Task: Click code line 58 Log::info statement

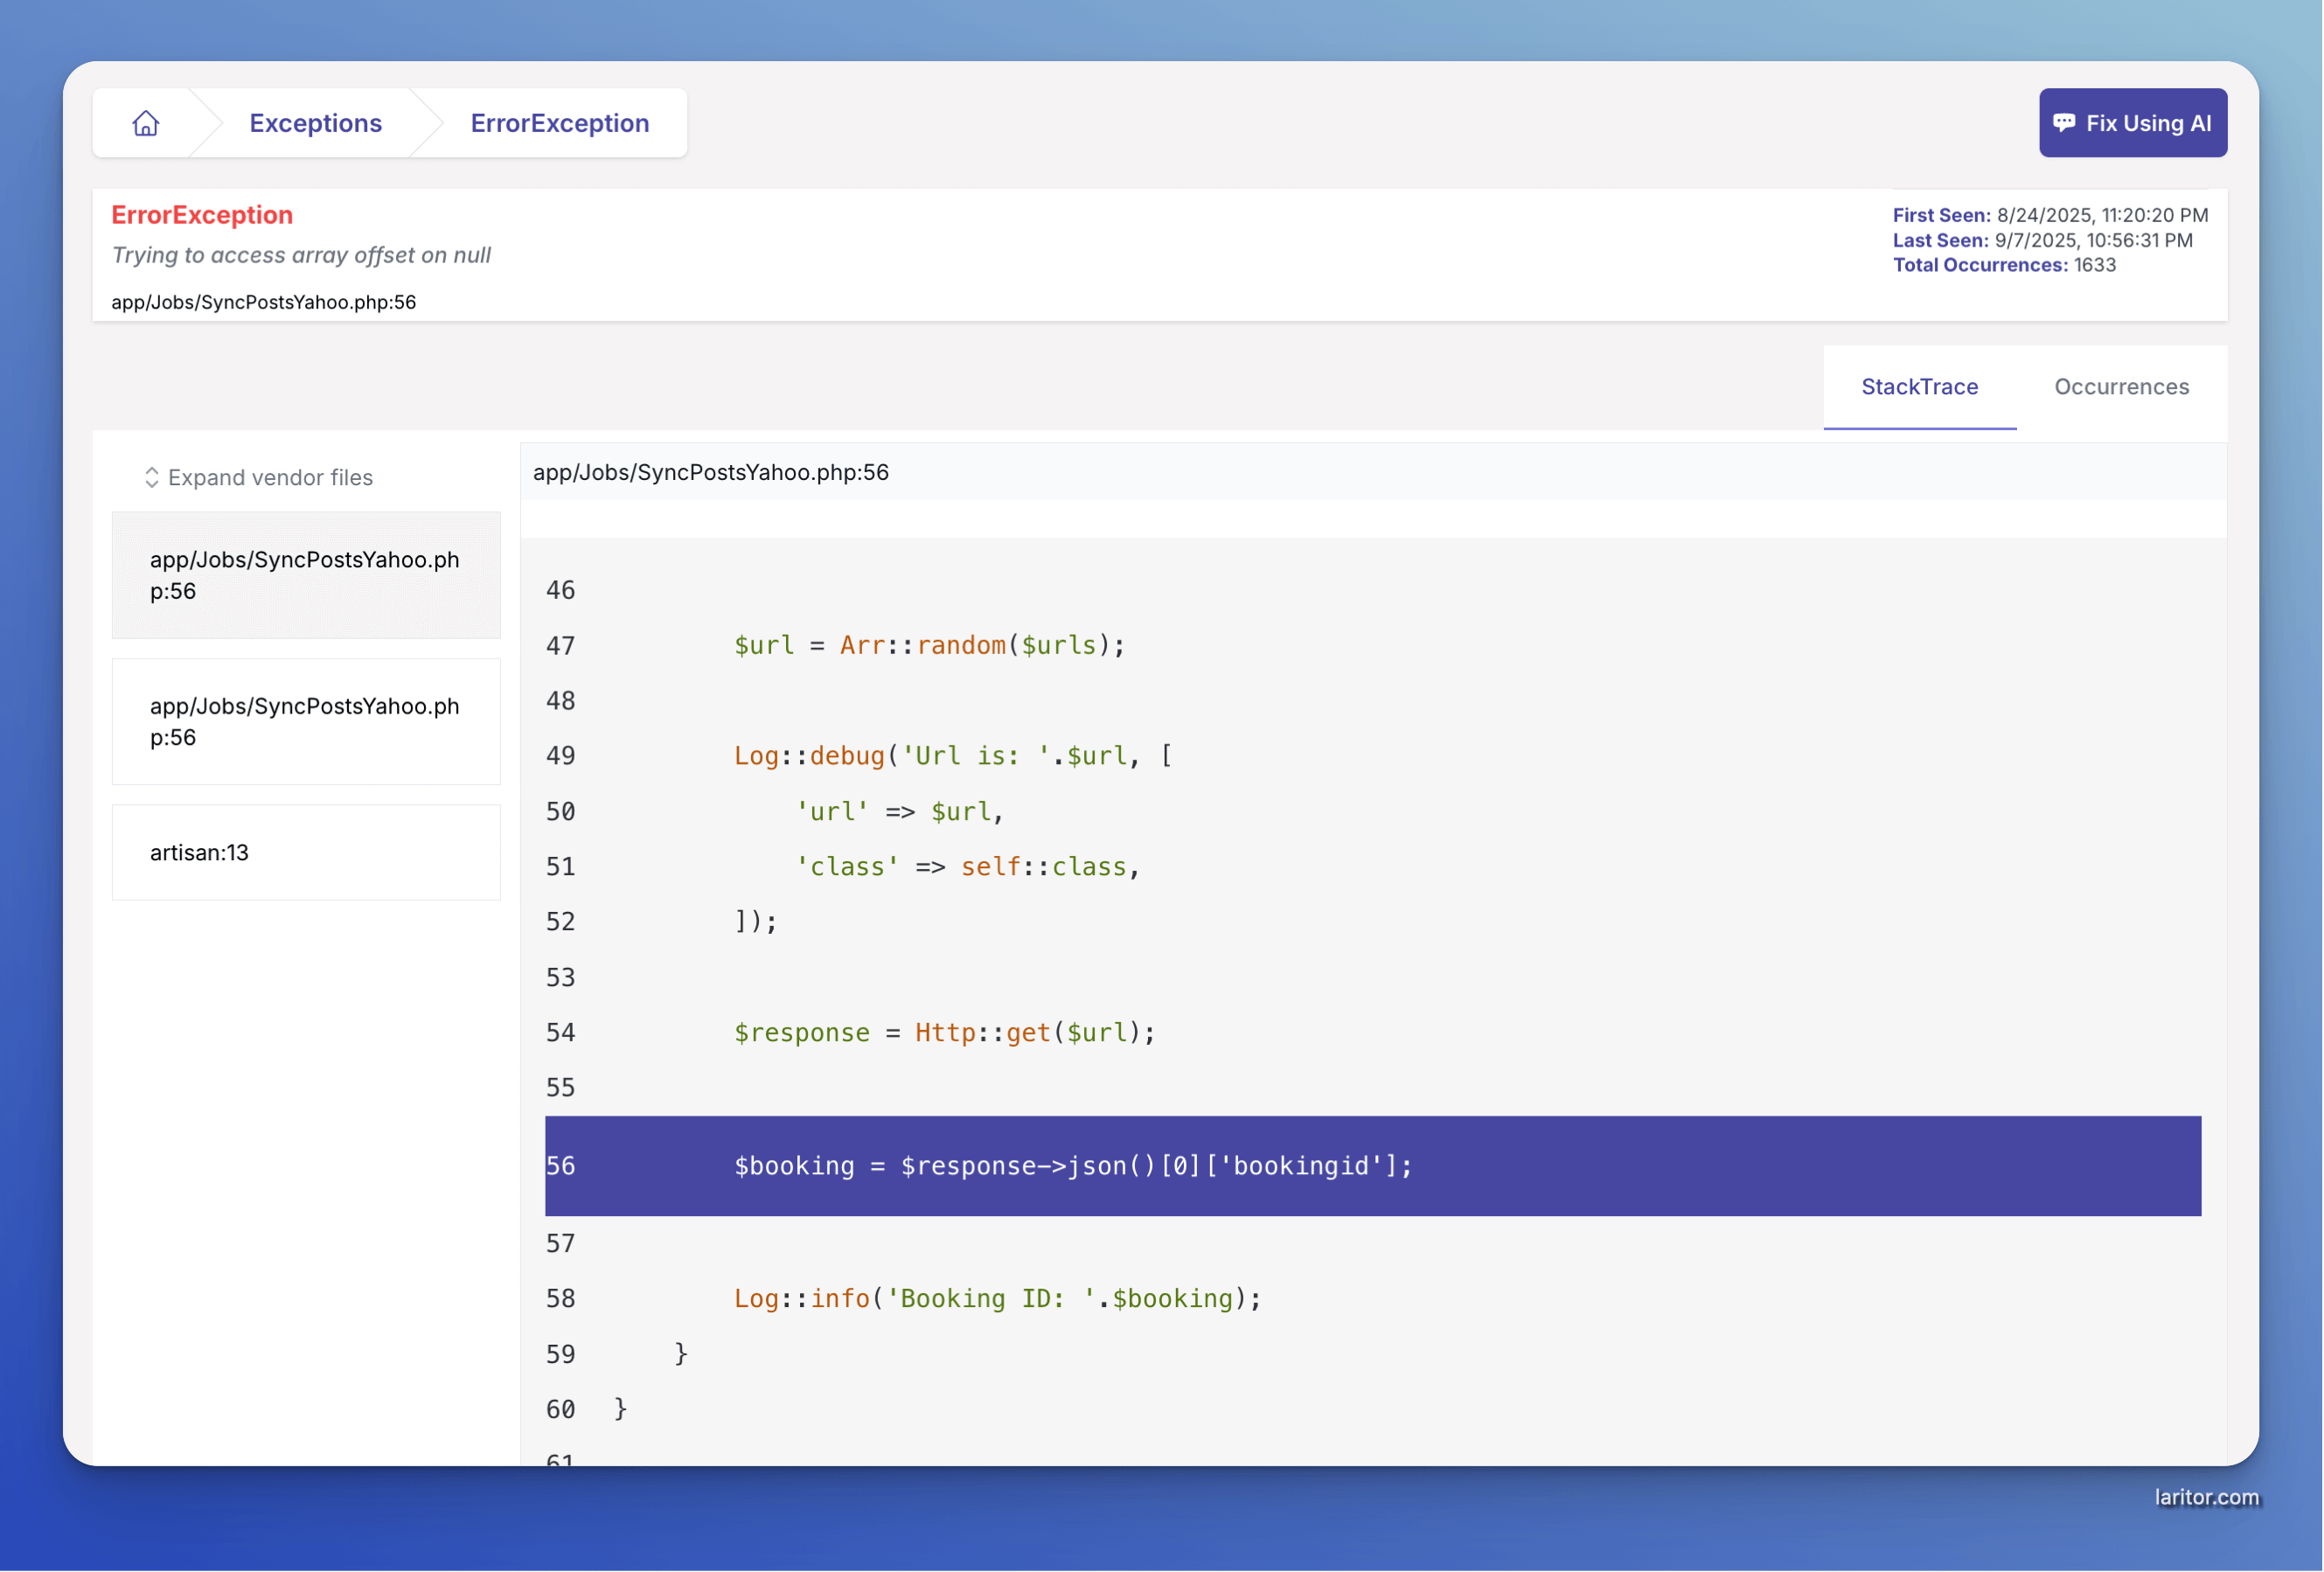Action: pos(996,1298)
